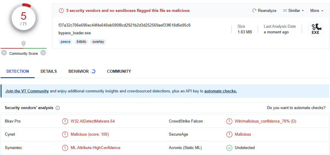
Task: Click the red alert icon beside W32.AIDetectMalware.64
Action: (65, 121)
